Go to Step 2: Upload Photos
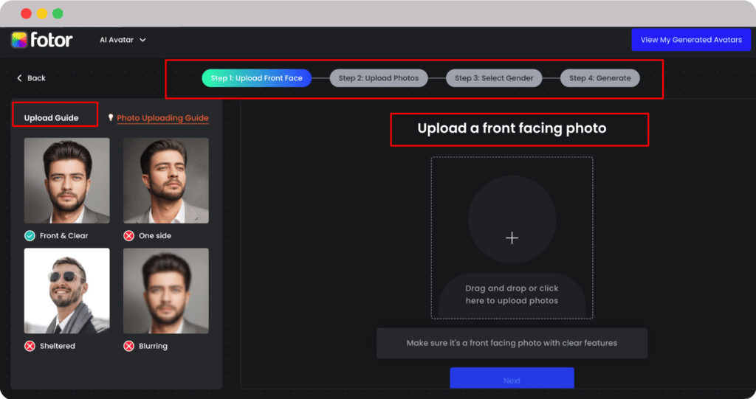Screen dimensions: 756x399 tap(378, 78)
